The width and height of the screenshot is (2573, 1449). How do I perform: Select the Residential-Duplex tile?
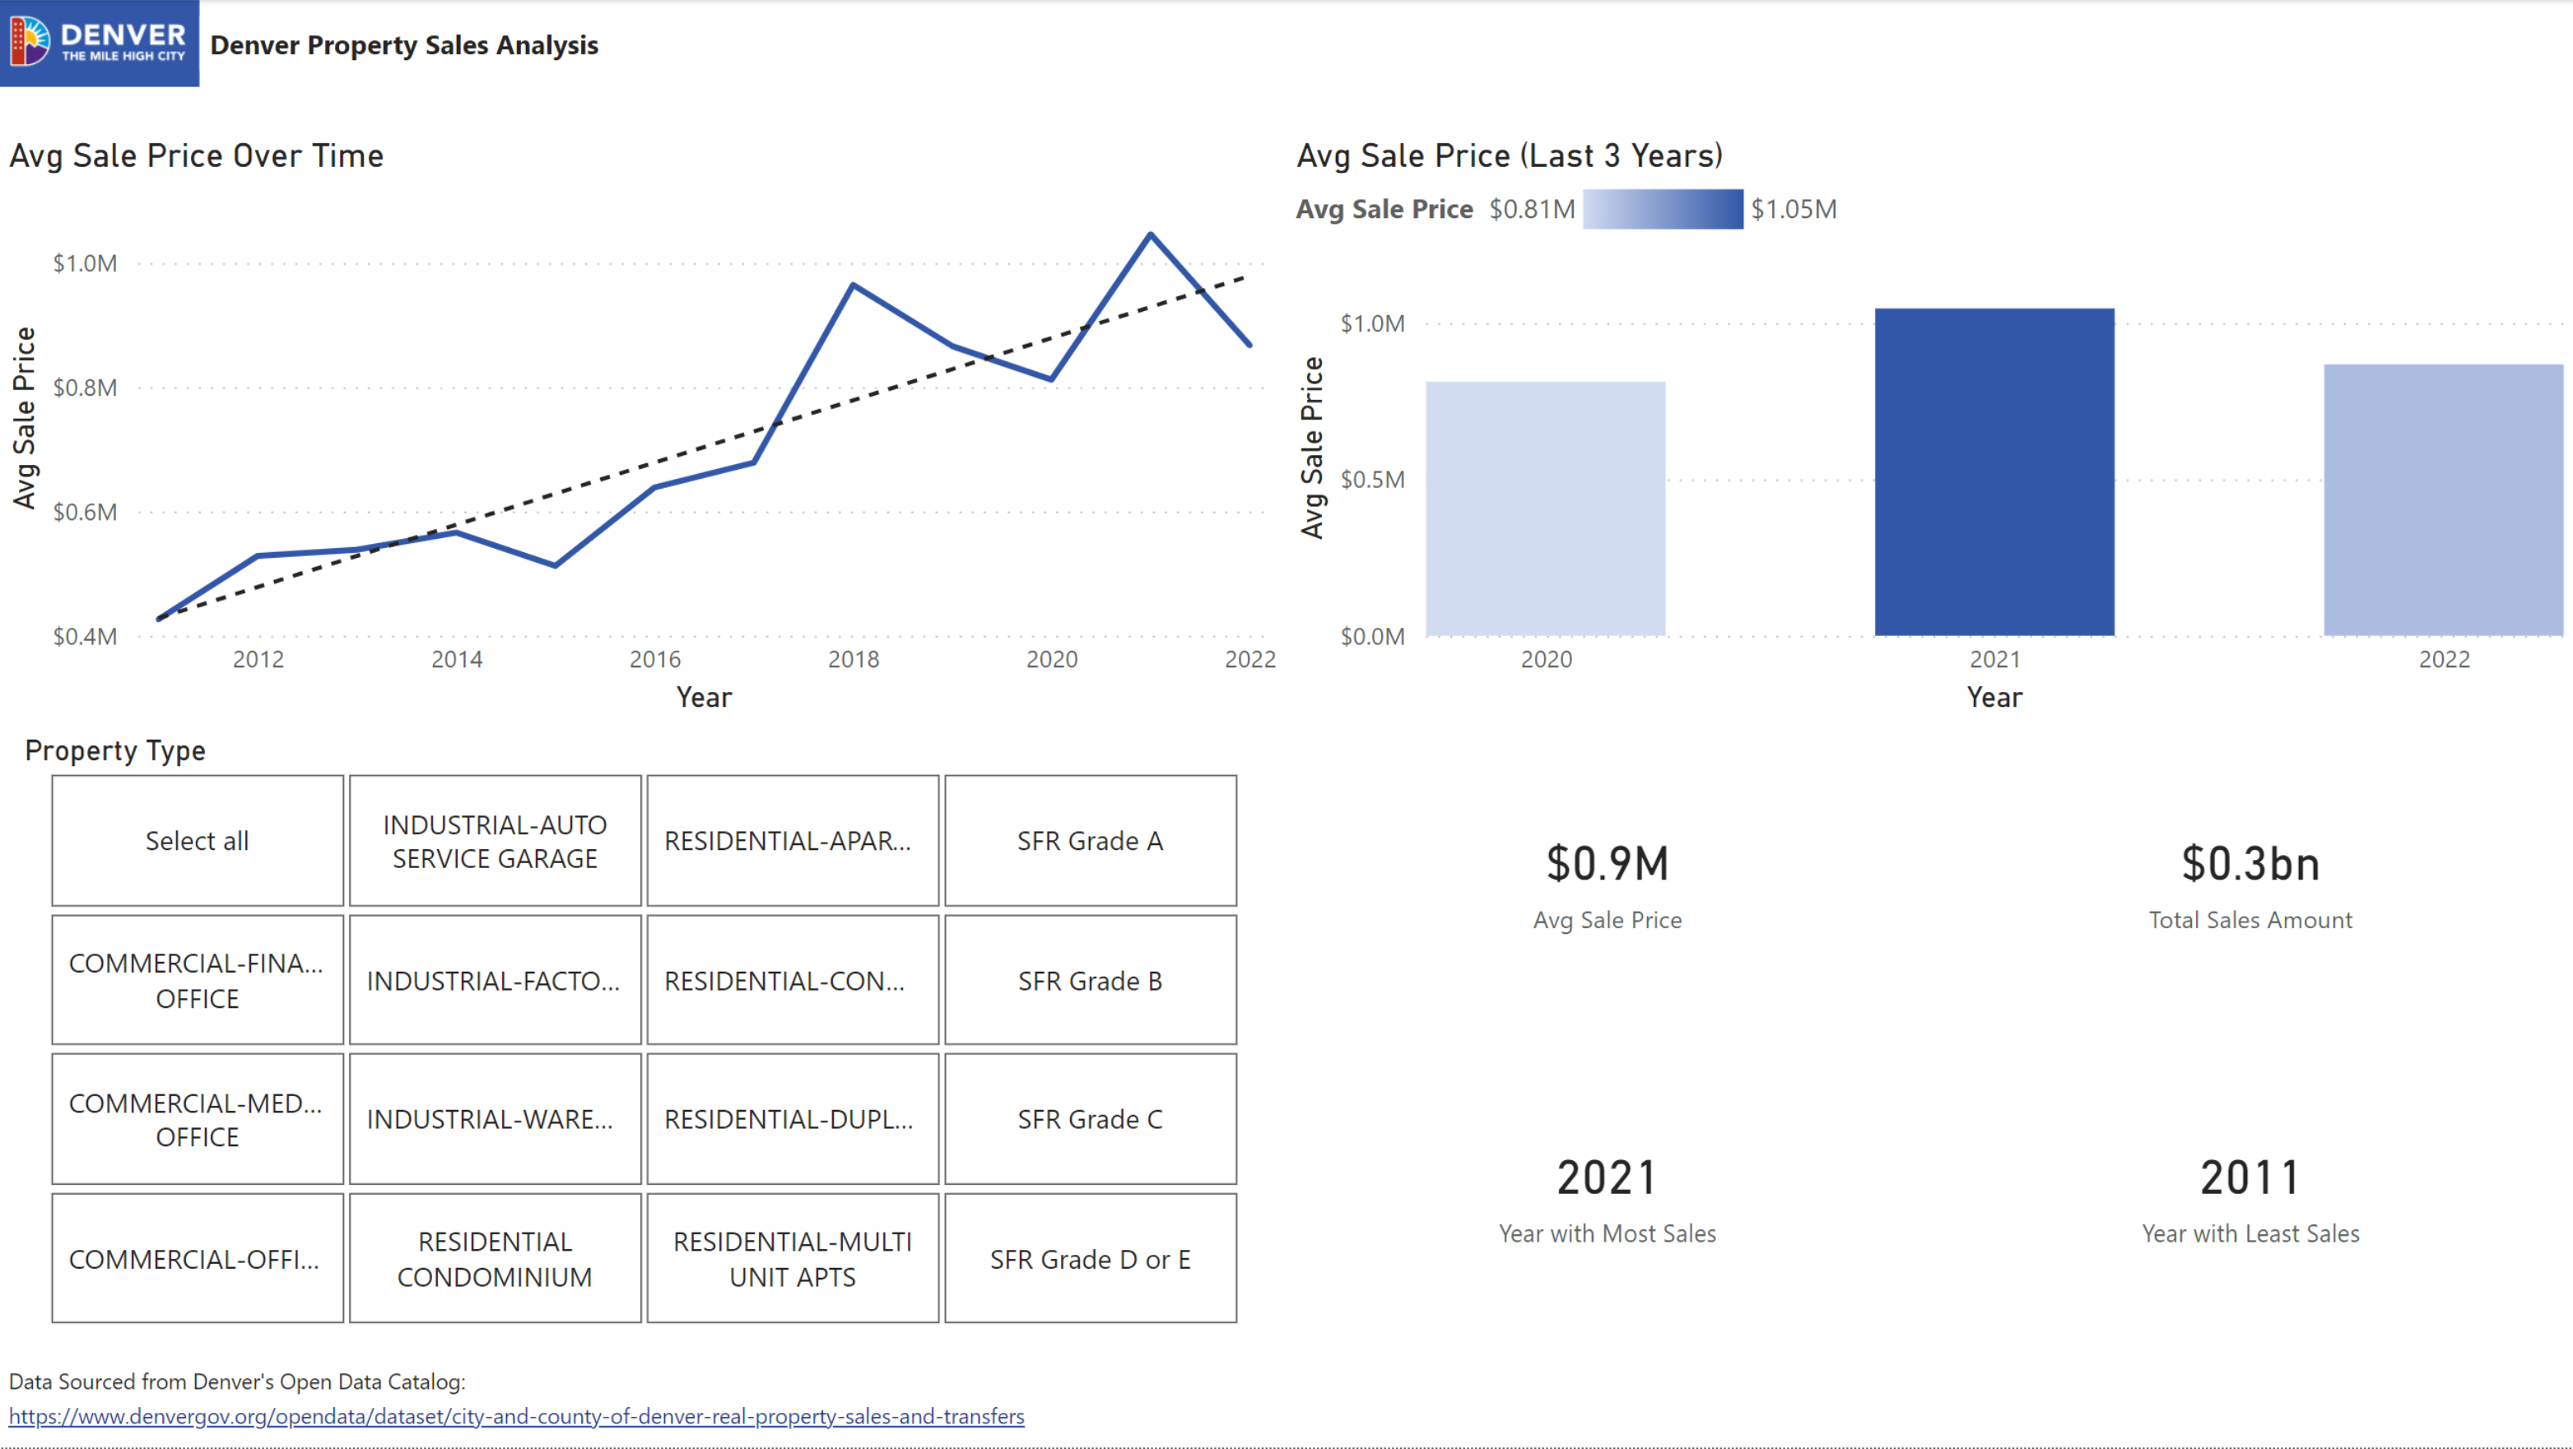792,1119
